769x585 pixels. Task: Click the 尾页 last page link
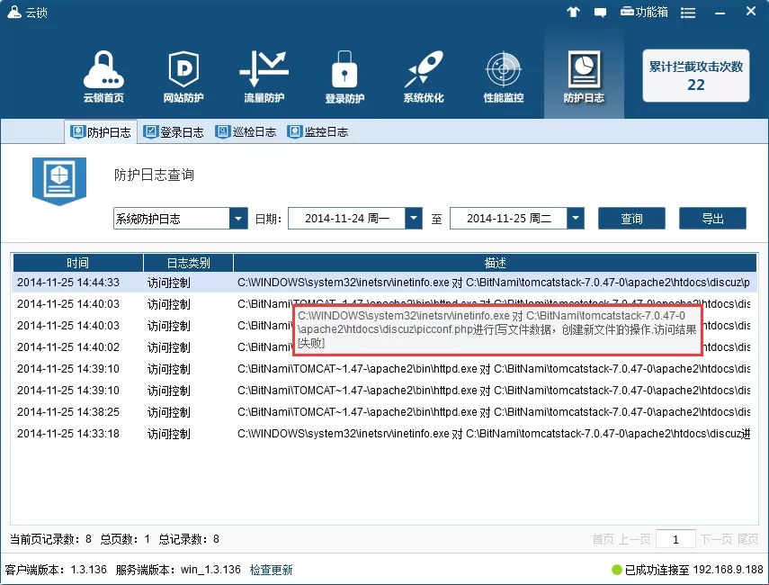click(x=748, y=539)
